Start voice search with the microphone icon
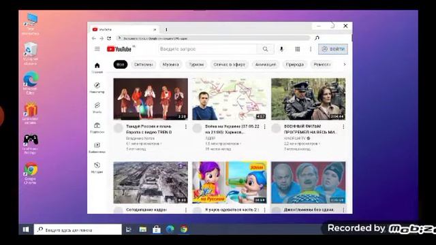Screen dimensions: 436x245 click(x=281, y=49)
